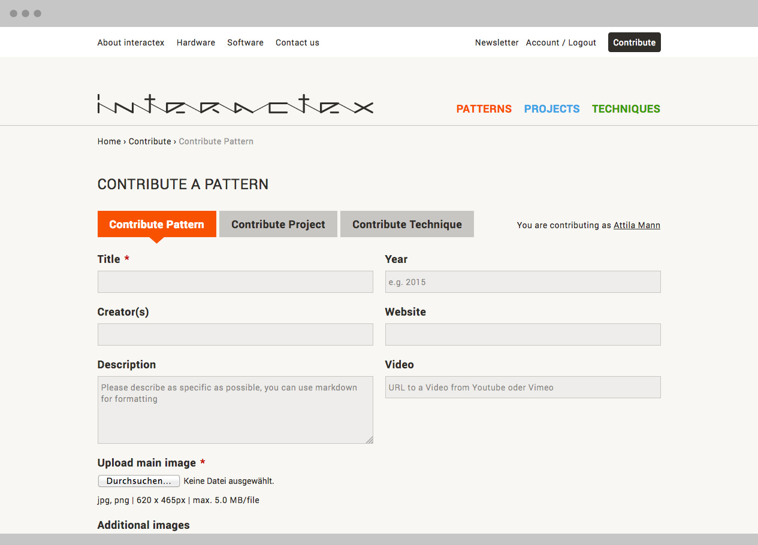Viewport: 758px width, 545px height.
Task: Open the Hardware menu item
Action: tap(196, 43)
